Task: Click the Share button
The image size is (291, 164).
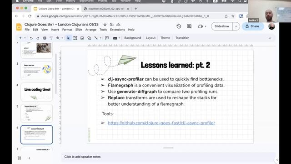Action: click(253, 26)
